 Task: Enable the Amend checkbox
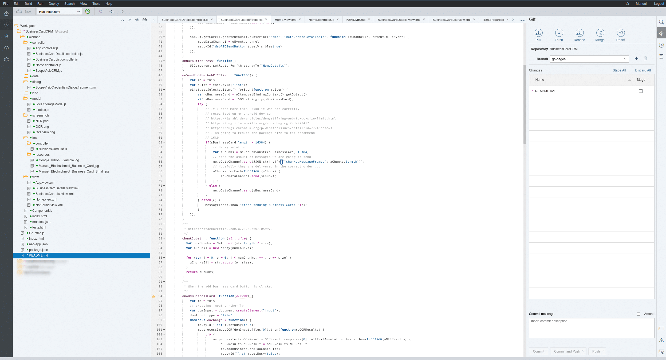coord(638,314)
